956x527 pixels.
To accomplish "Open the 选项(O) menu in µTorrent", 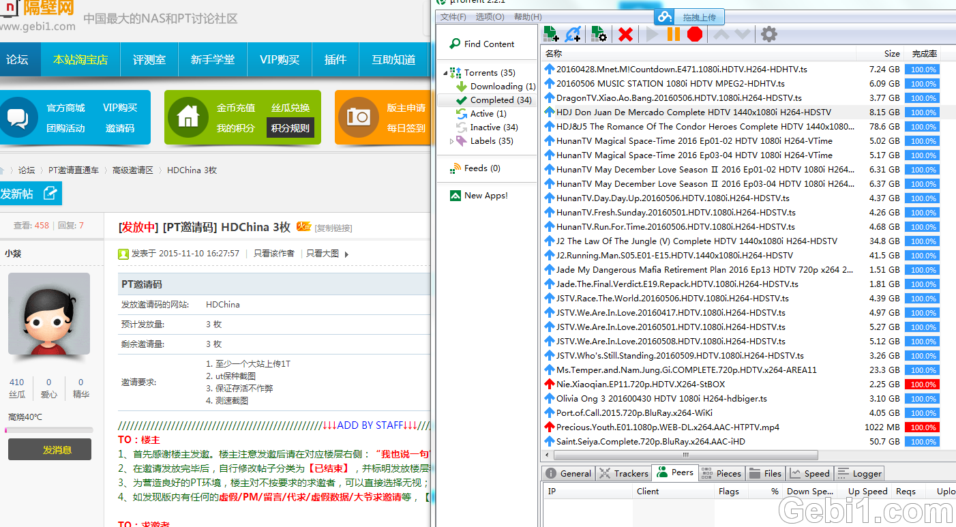I will 490,17.
